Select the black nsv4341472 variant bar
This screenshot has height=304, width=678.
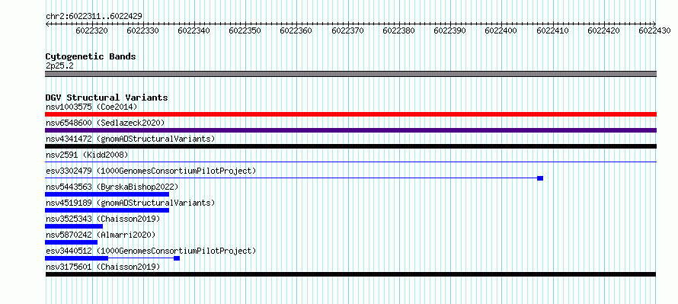[x=350, y=146]
